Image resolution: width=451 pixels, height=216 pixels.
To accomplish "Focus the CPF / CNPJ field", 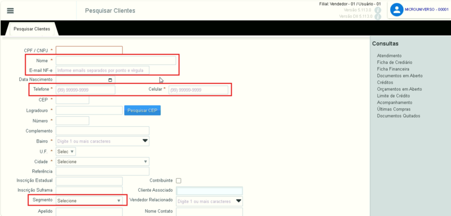I will click(89, 50).
